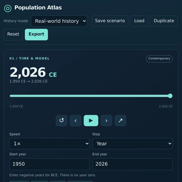
Task: Click the timeline year slider handle
Action: click(170, 96)
